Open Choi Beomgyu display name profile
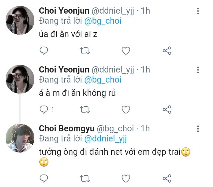The image size is (213, 187). (67, 128)
